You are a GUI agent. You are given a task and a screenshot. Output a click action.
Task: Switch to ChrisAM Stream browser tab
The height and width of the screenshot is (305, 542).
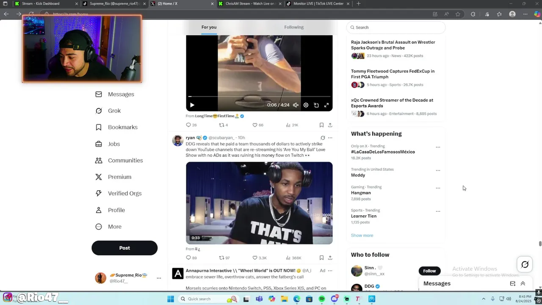click(x=250, y=4)
